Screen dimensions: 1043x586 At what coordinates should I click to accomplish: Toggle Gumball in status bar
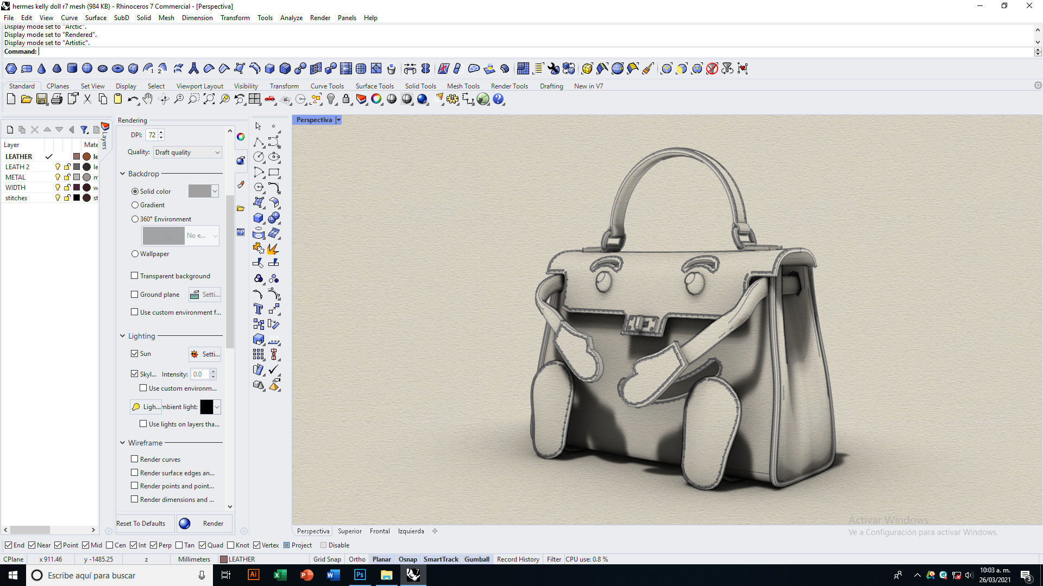click(477, 559)
